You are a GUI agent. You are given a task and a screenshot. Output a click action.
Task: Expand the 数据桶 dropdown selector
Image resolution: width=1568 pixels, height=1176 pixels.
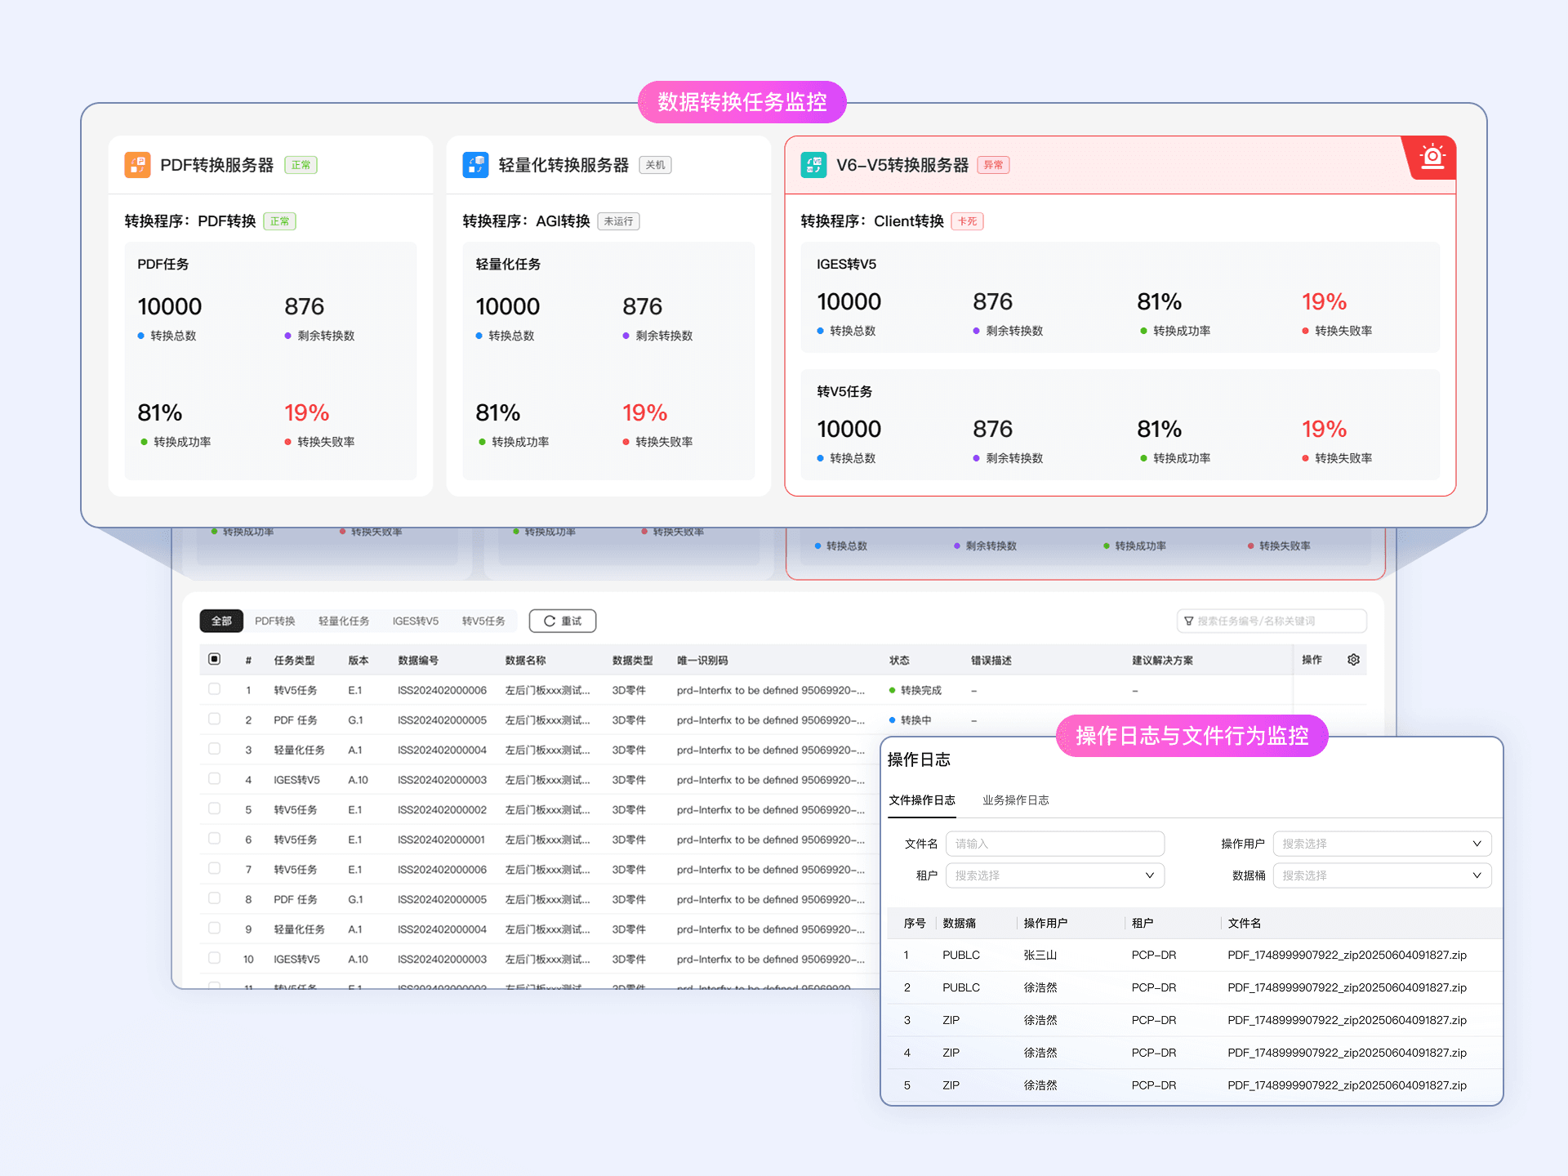1382,875
